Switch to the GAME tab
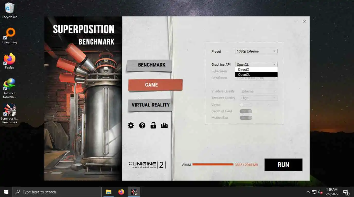 pos(155,85)
